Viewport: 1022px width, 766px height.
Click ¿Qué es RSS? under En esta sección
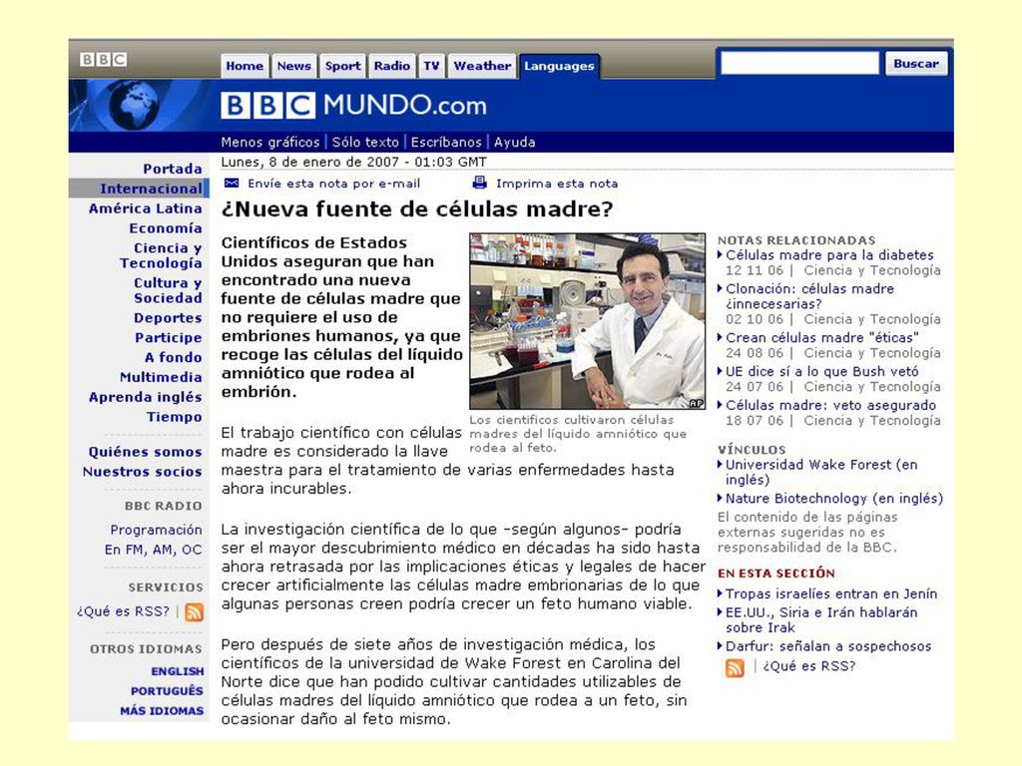click(808, 665)
